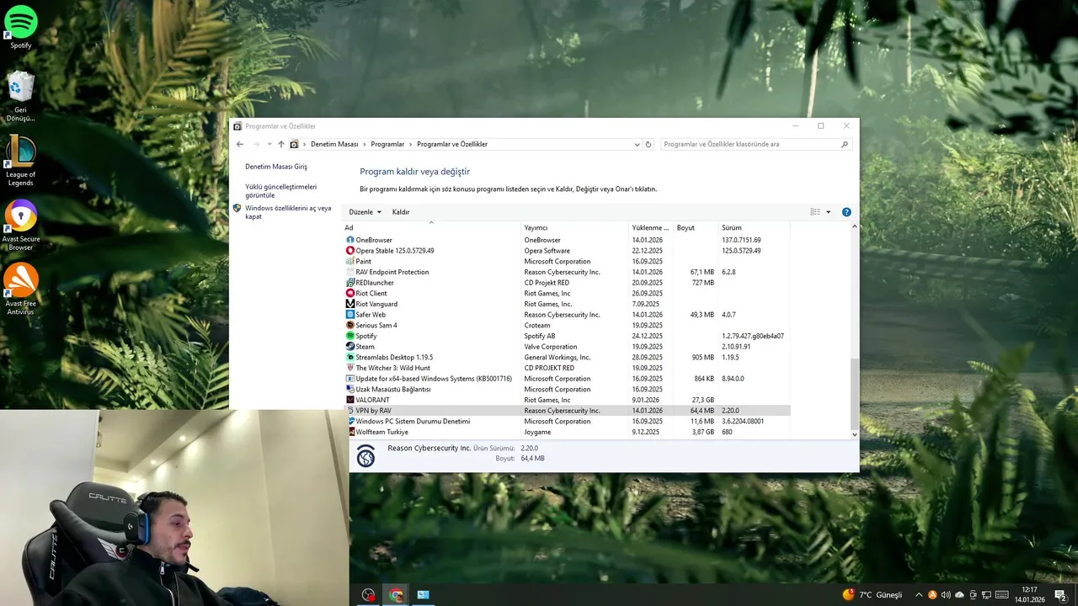The height and width of the screenshot is (606, 1078).
Task: Click the Avast icon in system tray
Action: coord(932,595)
